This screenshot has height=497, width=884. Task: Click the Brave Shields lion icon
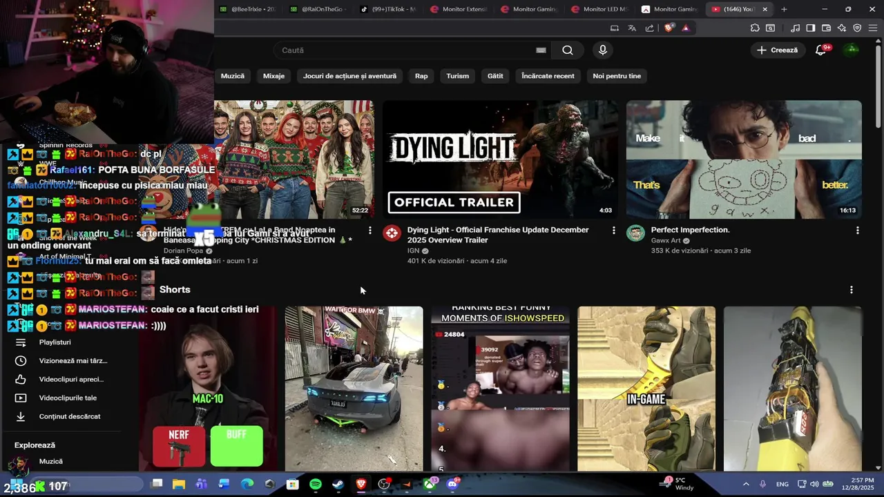tap(669, 28)
